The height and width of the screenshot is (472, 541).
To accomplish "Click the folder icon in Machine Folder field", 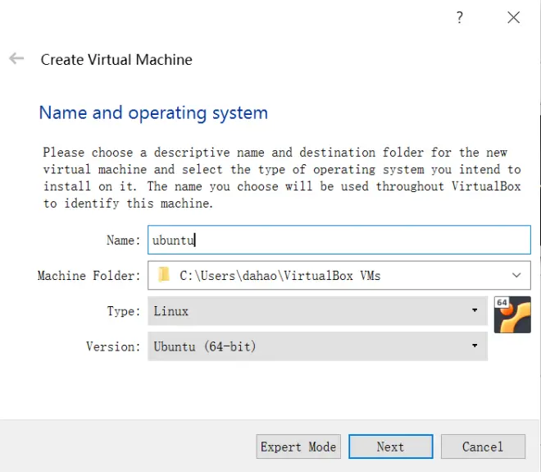I will click(164, 275).
